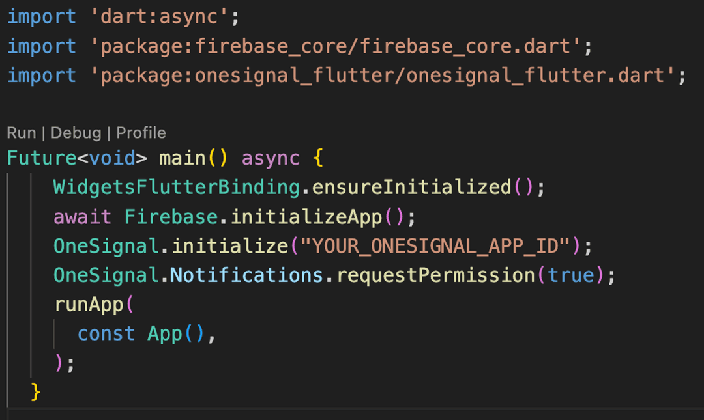The height and width of the screenshot is (420, 704).
Task: Click the closing brace of main
Action: [x=37, y=391]
